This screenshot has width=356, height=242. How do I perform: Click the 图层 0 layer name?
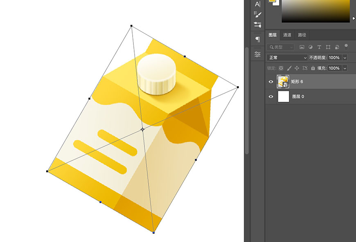[x=298, y=96]
